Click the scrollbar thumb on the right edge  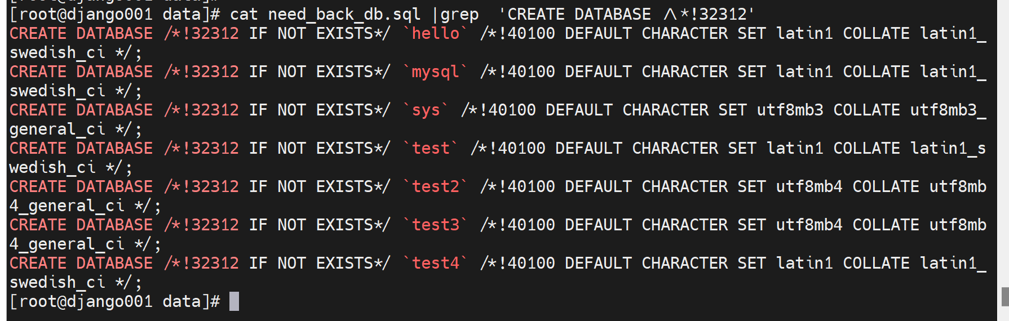tap(1004, 296)
